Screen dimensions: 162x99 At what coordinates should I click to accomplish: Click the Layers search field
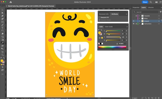(146, 12)
